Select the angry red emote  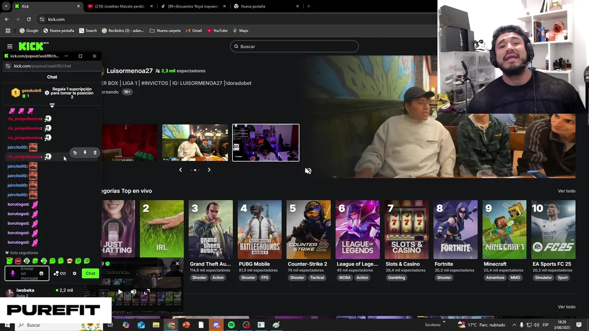pyautogui.click(x=18, y=261)
